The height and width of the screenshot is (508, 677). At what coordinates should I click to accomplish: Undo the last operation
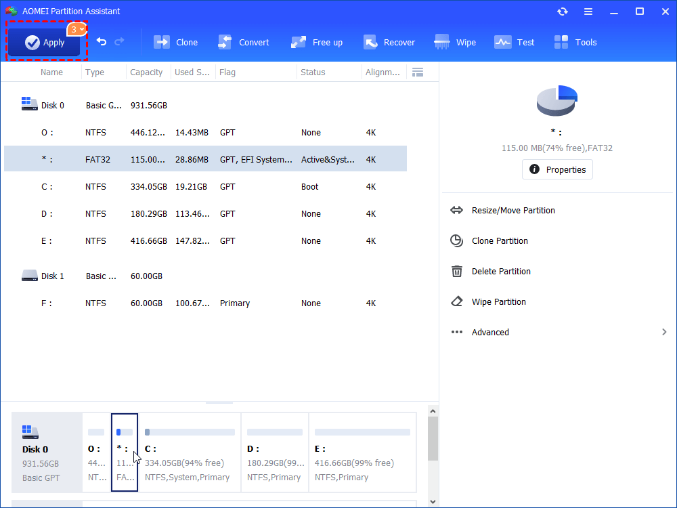(102, 41)
